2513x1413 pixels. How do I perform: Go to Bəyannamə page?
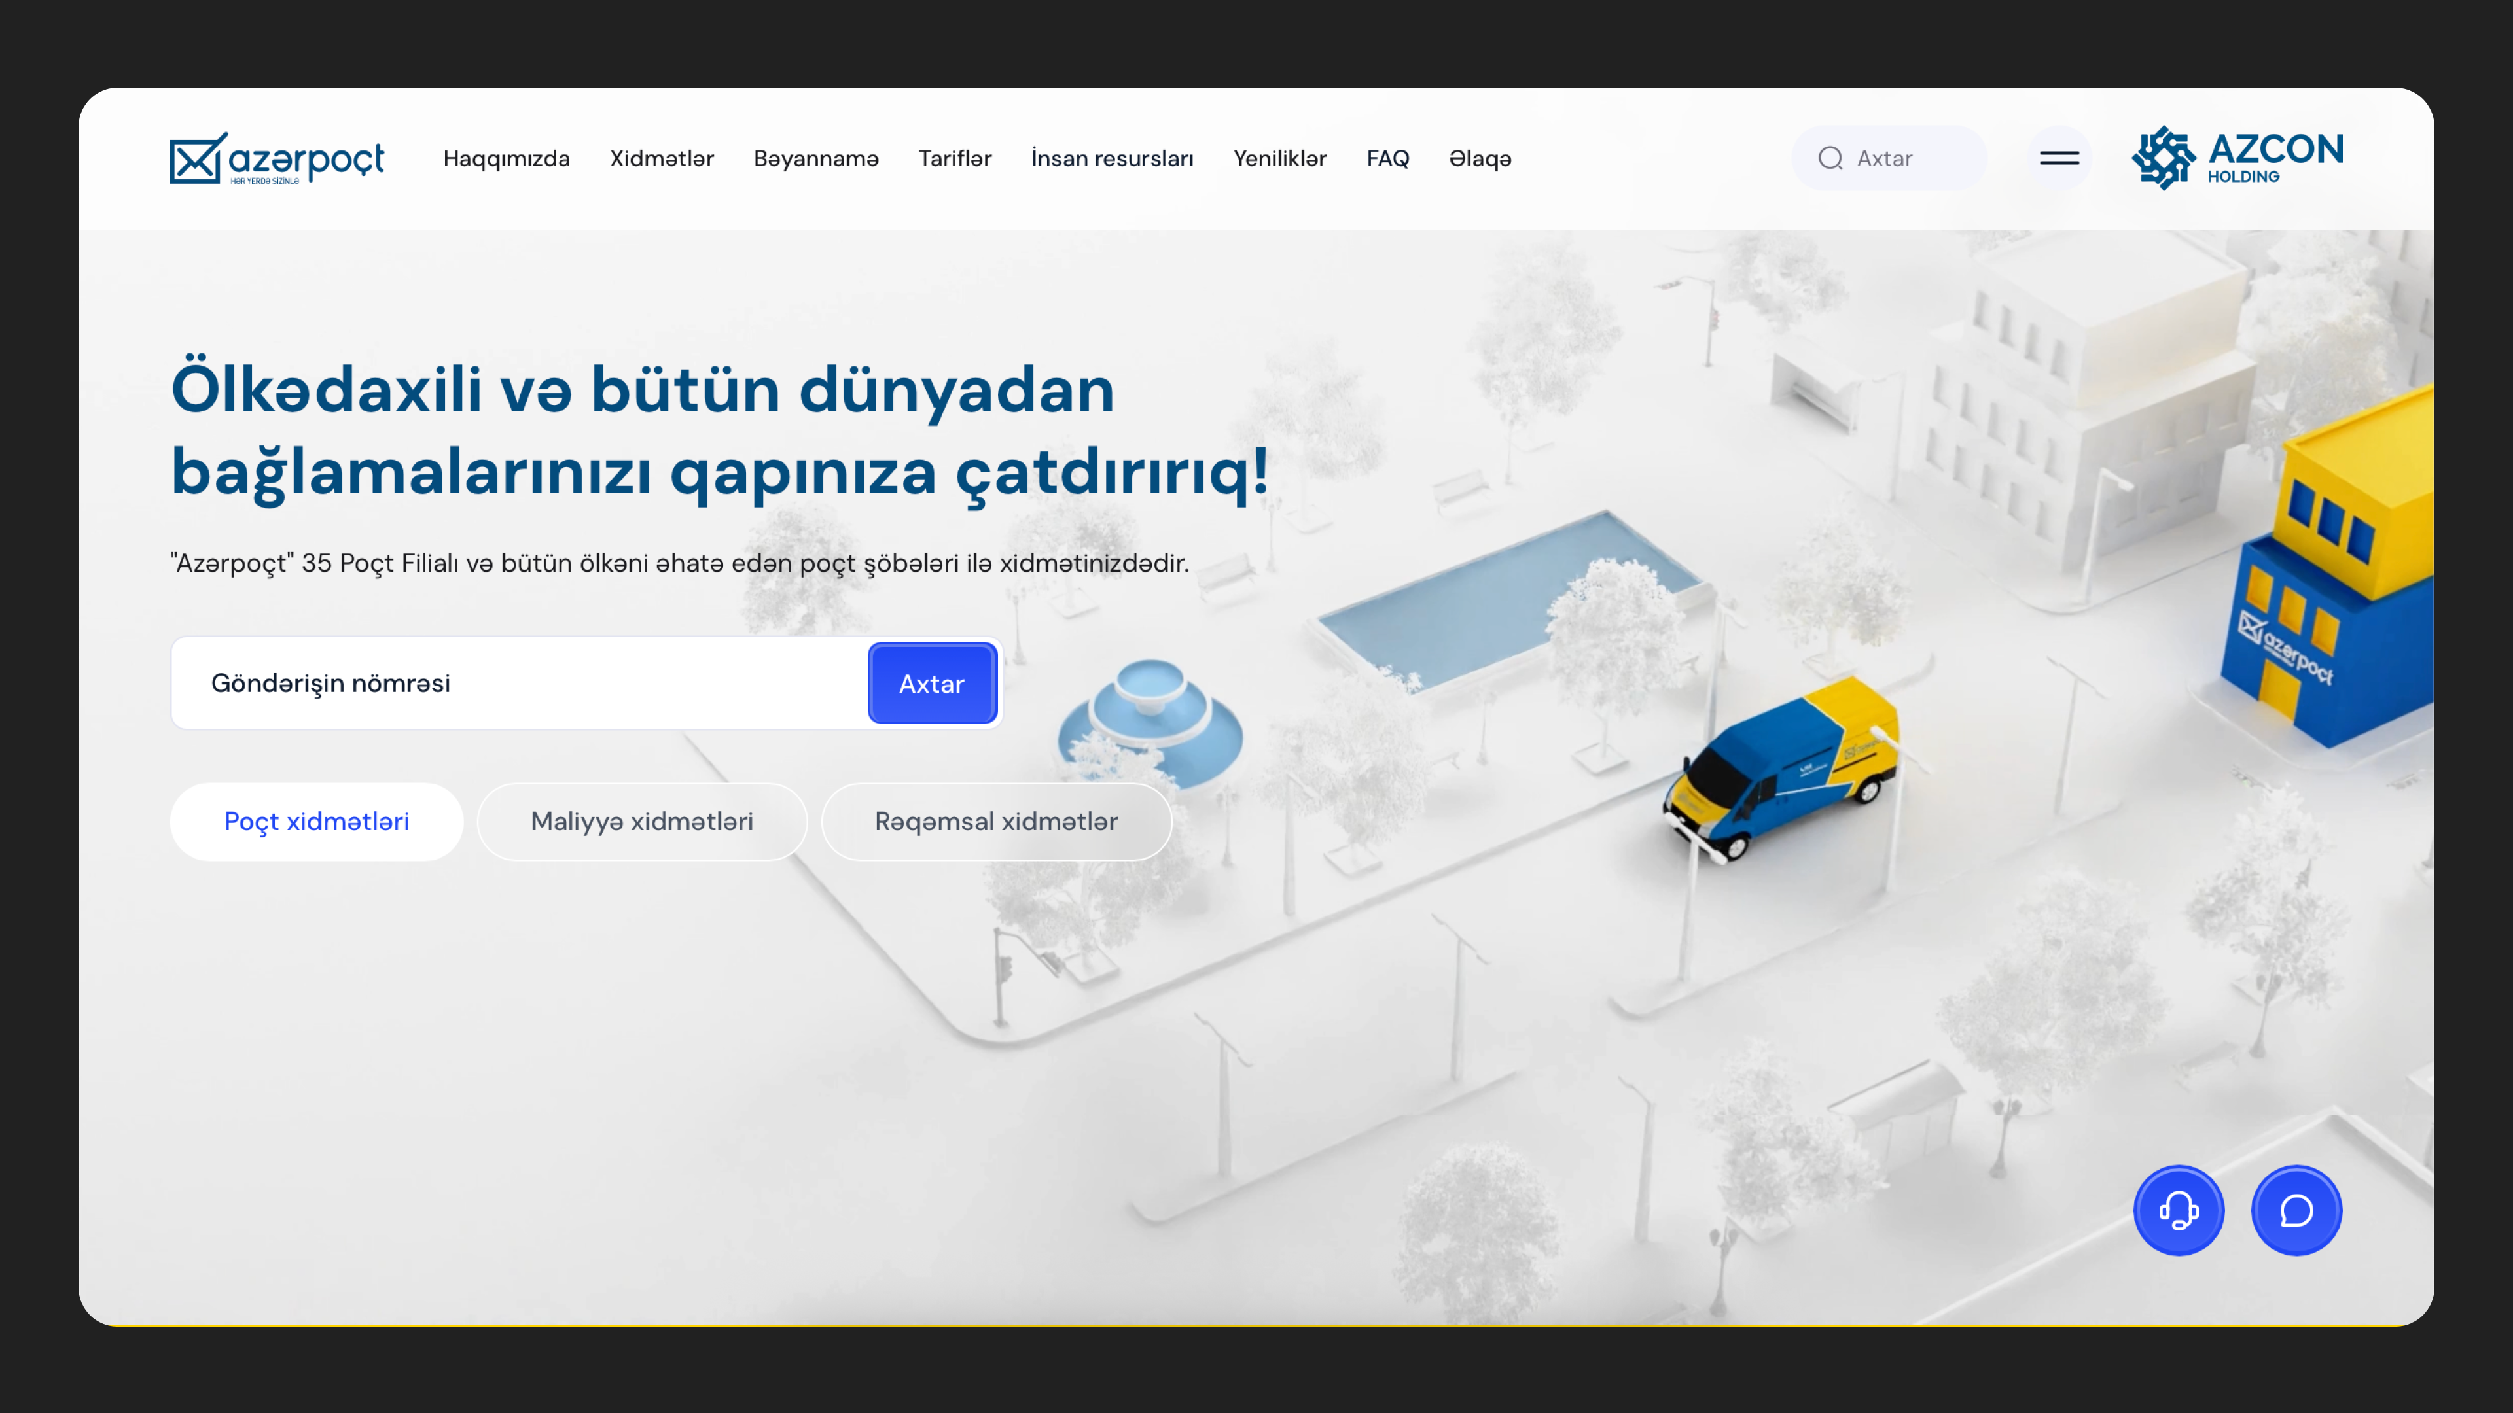pyautogui.click(x=815, y=158)
